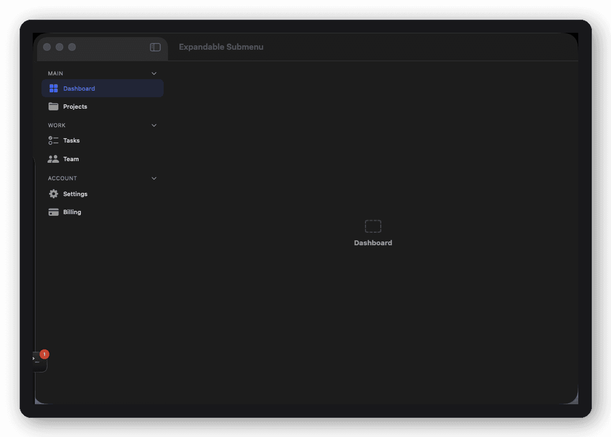
Task: Click the Billing credit card icon
Action: point(53,212)
